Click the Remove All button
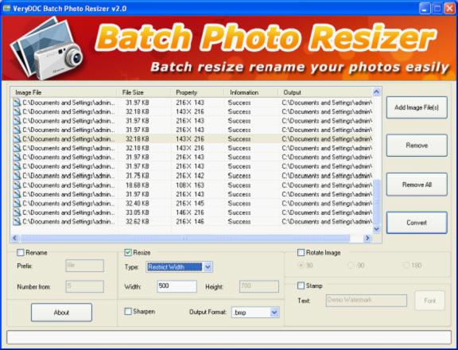Viewport: 458px width, 350px height. pyautogui.click(x=417, y=185)
